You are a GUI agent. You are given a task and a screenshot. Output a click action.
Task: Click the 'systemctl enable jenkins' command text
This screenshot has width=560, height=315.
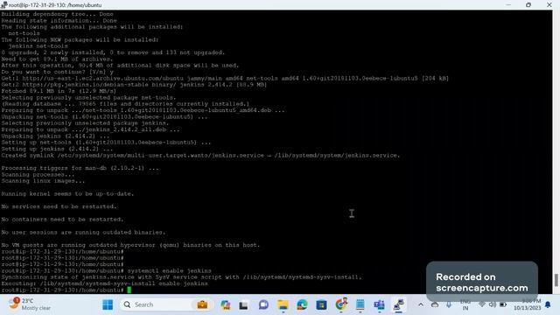[169, 270]
